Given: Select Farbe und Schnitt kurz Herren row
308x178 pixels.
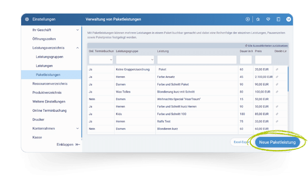Looking at the screenshot, I should 188,107.
